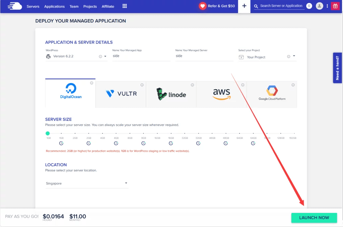Select the Linode provider tab
This screenshot has height=227, width=343.
point(171,94)
